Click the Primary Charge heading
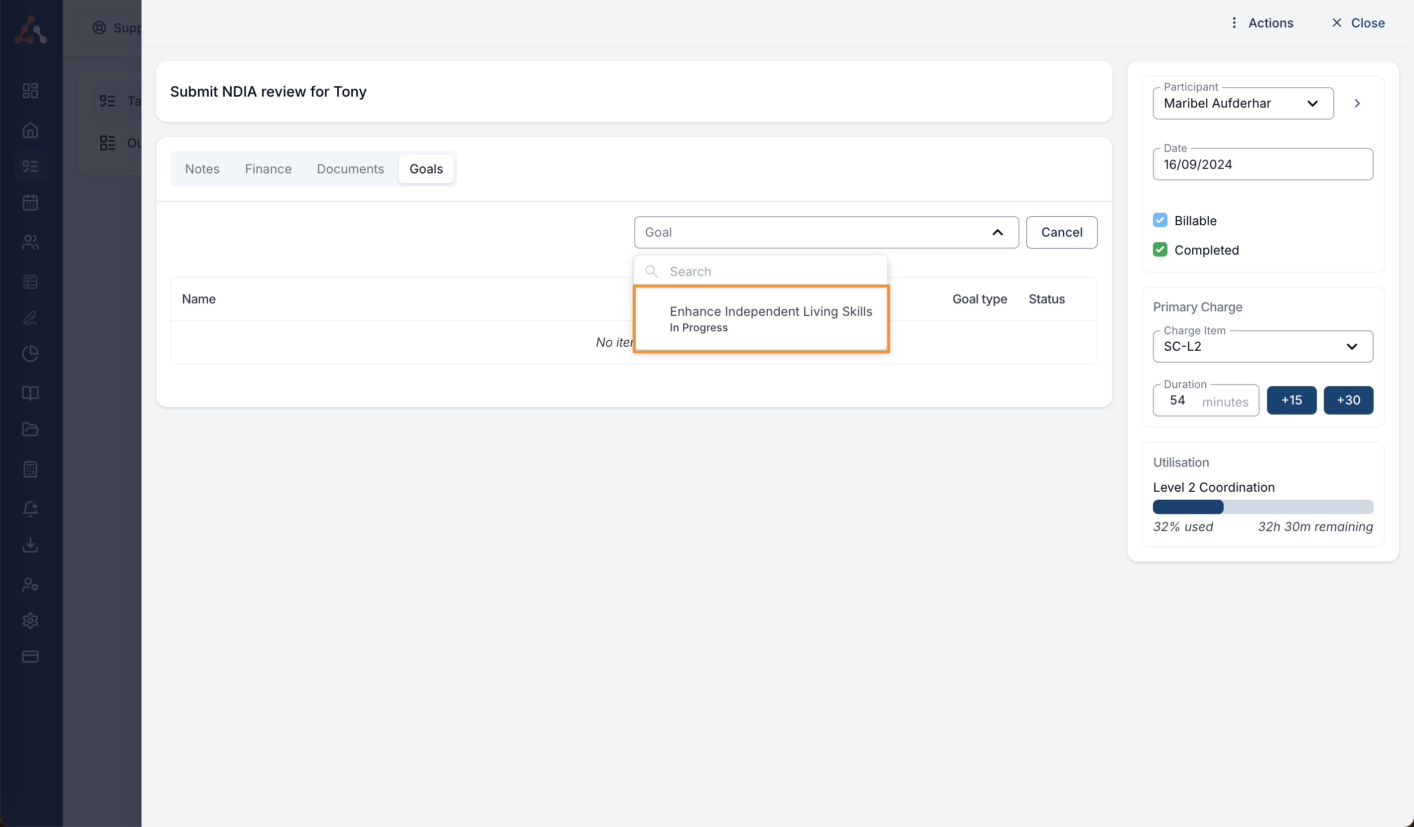Viewport: 1414px width, 827px height. [1197, 307]
